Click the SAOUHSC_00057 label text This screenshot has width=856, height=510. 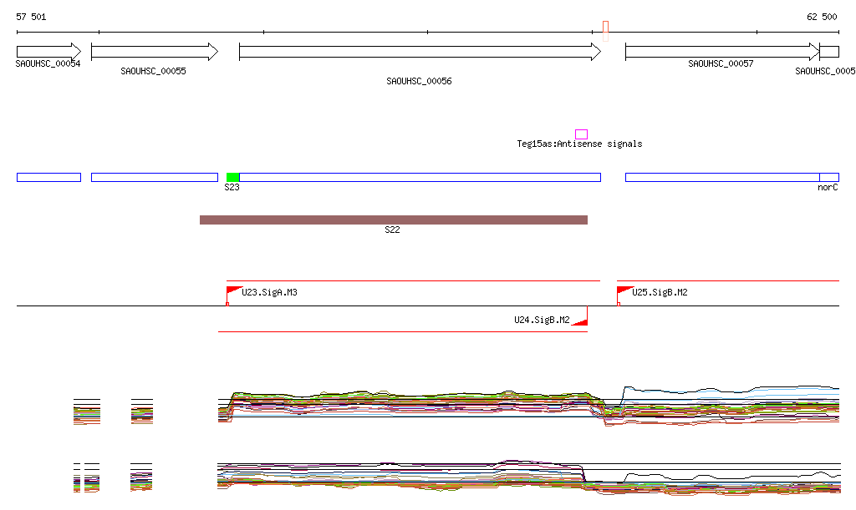pyautogui.click(x=721, y=63)
